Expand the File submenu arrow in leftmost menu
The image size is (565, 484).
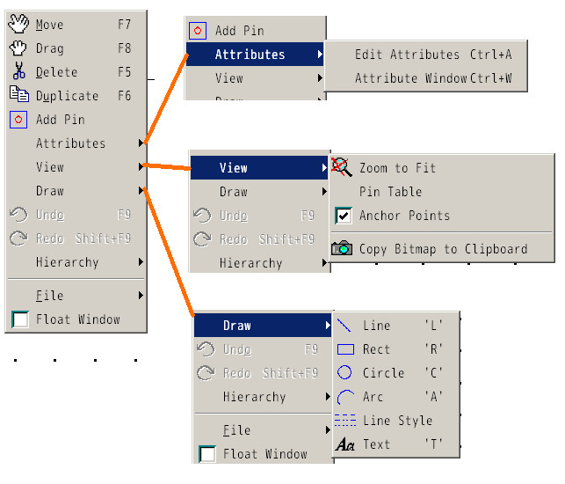[x=141, y=296]
